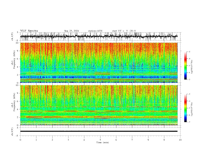Click the ch.2 frequency tick "6"
Image resolution: width=203 pixels, height=157 pixels.
18,101
